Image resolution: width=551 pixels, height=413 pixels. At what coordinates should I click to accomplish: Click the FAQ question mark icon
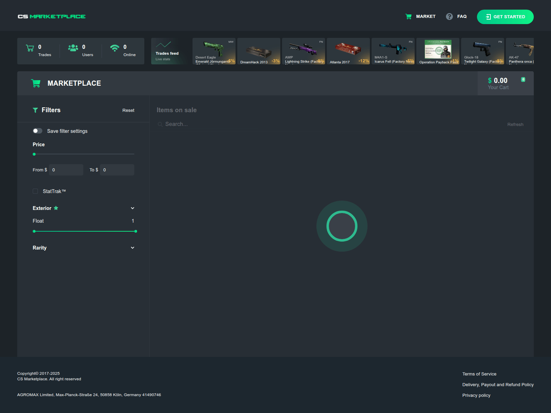click(449, 16)
